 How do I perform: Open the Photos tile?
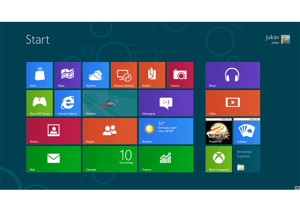point(54,131)
